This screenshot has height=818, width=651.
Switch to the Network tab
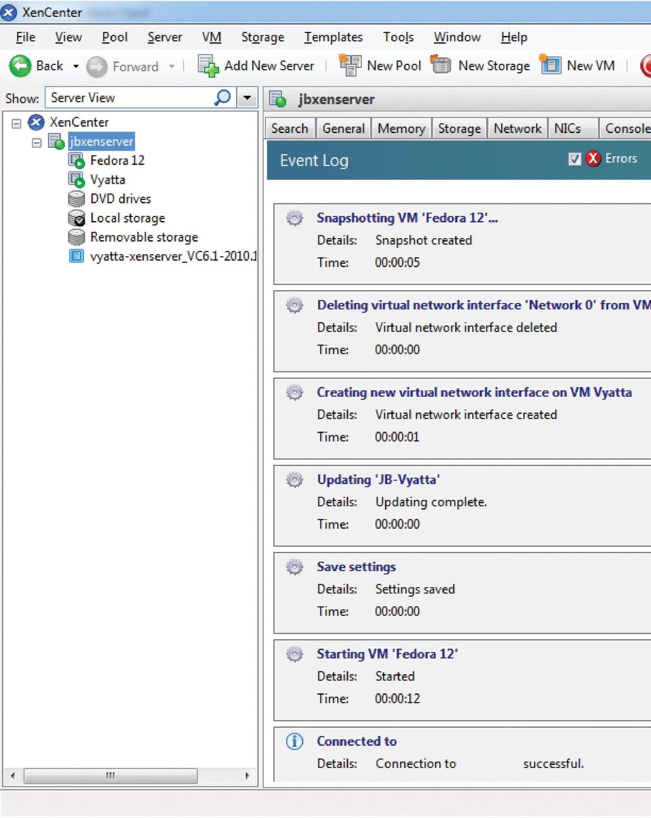pos(517,128)
